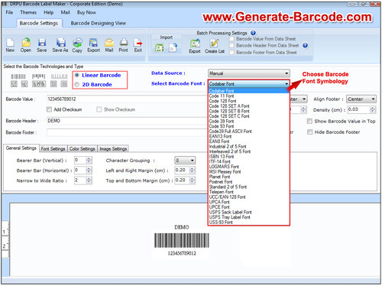Click the Import text file icon
Image resolution: width=382 pixels, height=286 pixels.
pyautogui.click(x=173, y=47)
